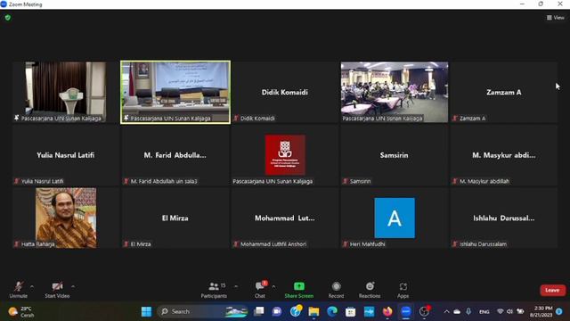
Task: Open the Windows Start menu
Action: point(146,311)
